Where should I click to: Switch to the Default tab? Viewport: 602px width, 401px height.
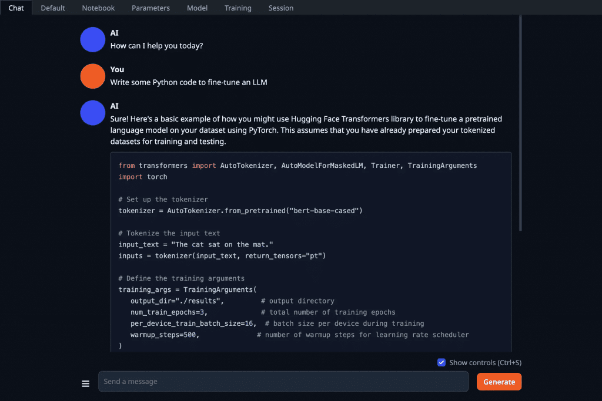52,8
